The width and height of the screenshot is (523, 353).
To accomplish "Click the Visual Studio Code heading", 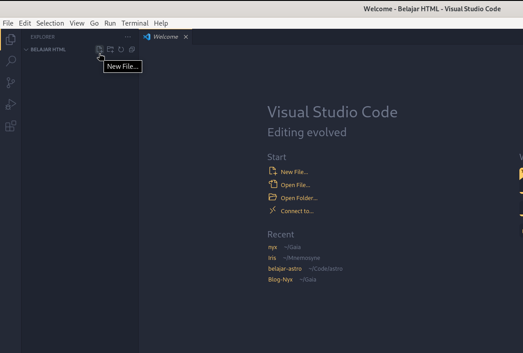I will coord(332,112).
